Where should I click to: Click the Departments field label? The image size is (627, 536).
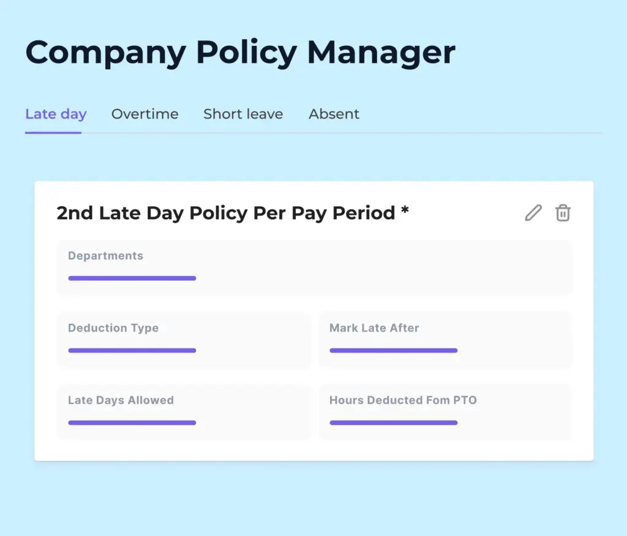tap(105, 256)
